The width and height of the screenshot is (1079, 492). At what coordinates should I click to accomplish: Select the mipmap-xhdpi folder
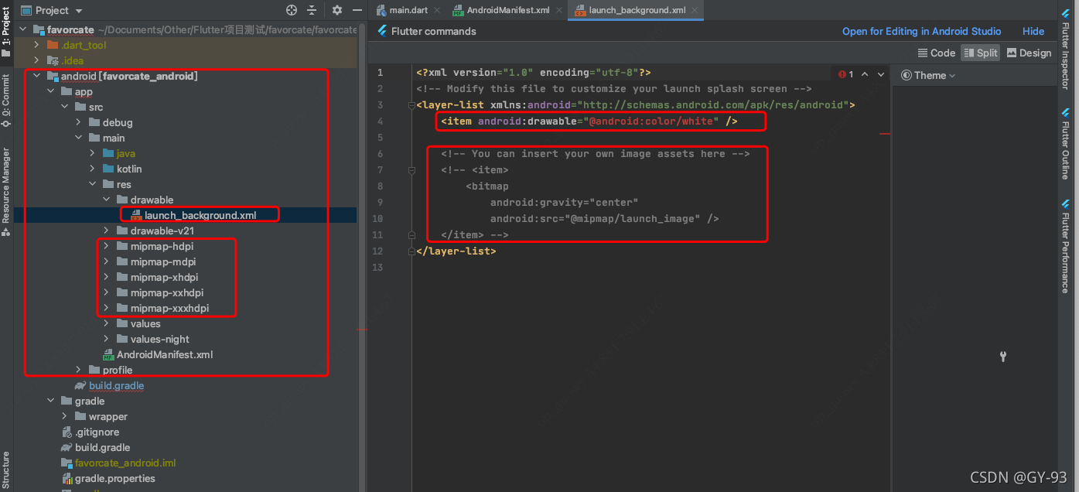(x=164, y=277)
